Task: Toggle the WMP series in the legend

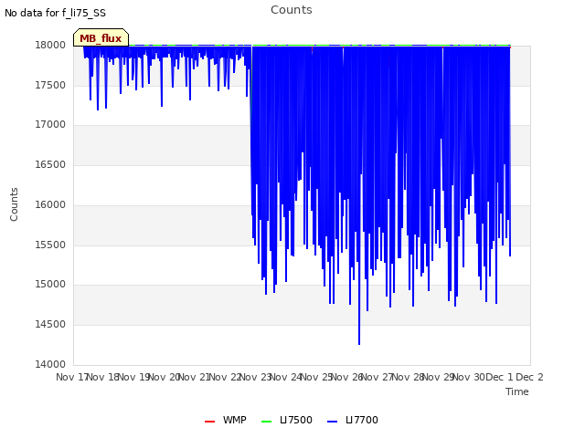Action: pyautogui.click(x=226, y=420)
